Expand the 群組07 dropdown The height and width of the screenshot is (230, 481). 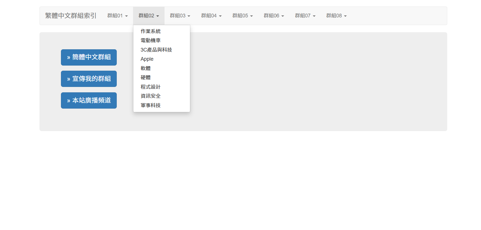click(305, 16)
